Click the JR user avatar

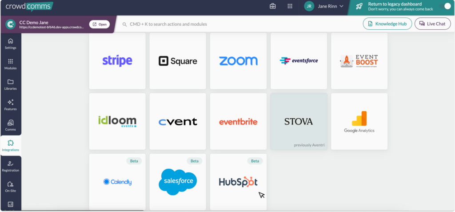309,6
